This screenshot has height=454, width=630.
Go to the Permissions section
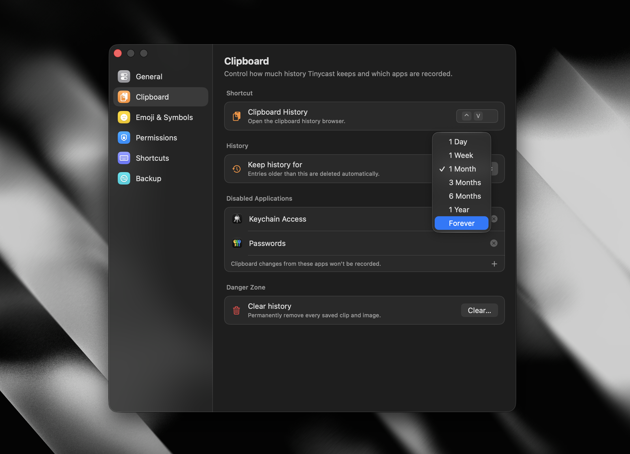point(160,138)
